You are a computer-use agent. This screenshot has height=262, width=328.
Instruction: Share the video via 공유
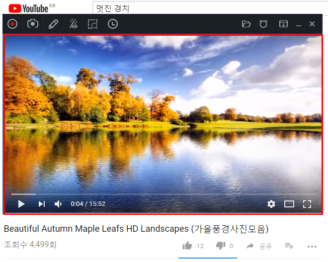(x=259, y=246)
